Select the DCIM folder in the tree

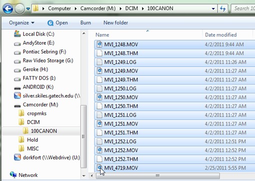(x=33, y=122)
